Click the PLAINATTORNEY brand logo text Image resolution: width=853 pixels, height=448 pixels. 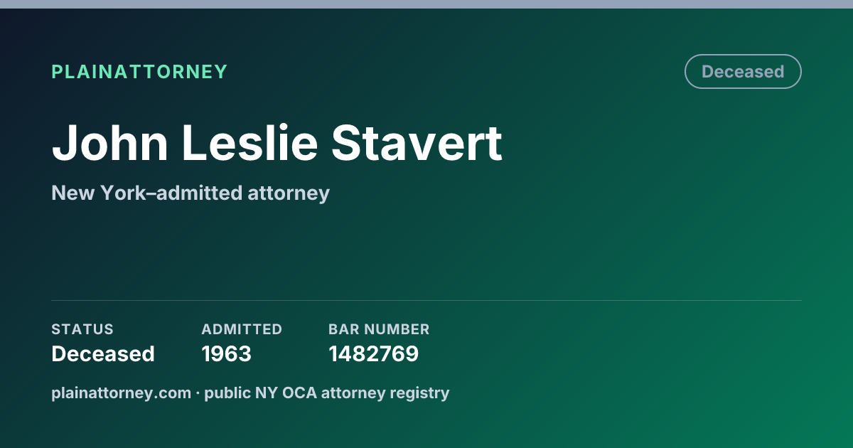[139, 72]
